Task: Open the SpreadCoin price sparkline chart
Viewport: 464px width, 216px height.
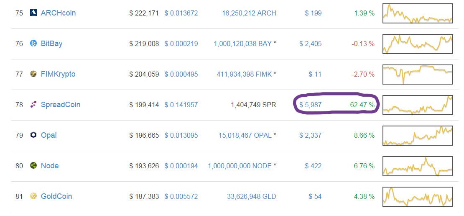Action: point(418,105)
